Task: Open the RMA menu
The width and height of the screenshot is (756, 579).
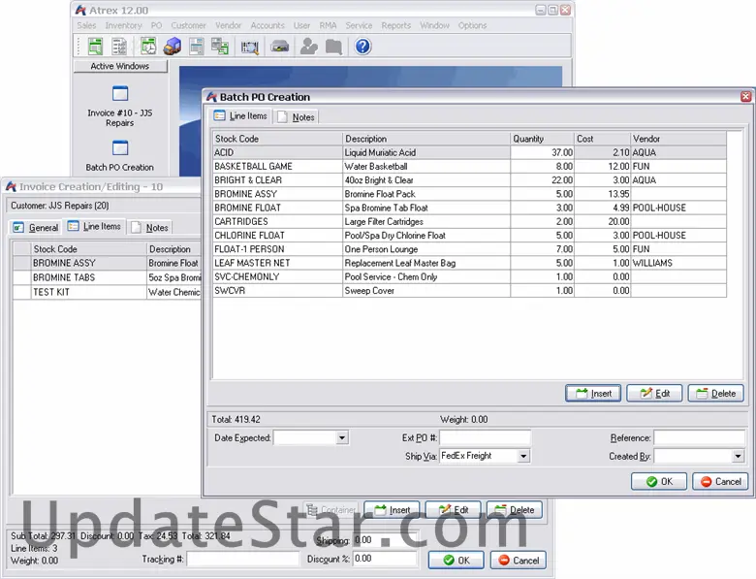Action: tap(328, 25)
